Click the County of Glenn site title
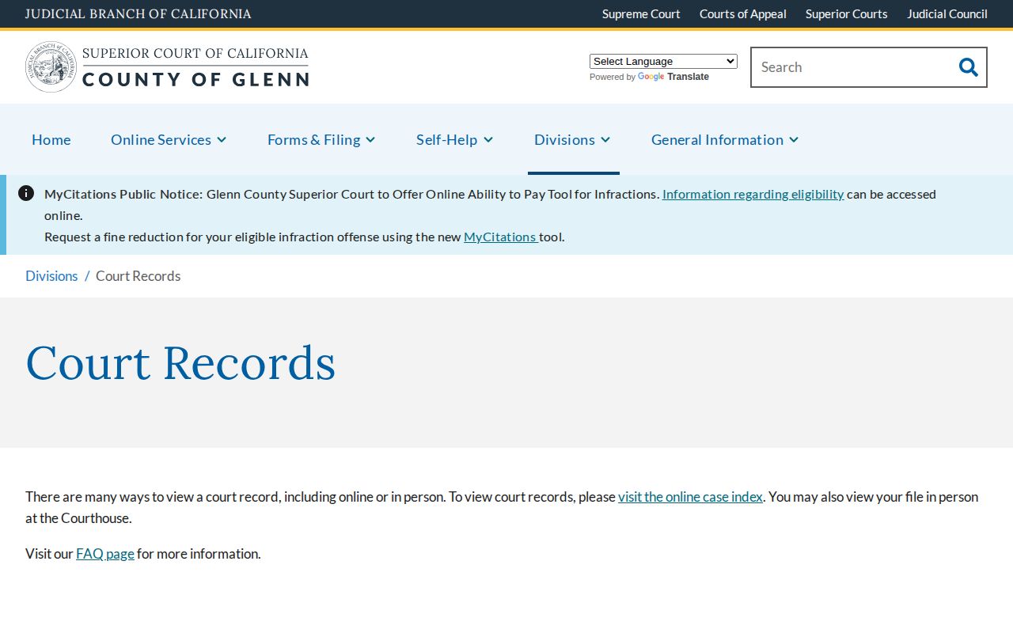This screenshot has height=633, width=1013. click(195, 78)
